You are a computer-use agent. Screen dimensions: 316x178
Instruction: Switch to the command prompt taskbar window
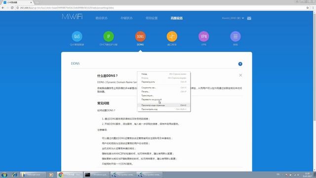point(97,175)
